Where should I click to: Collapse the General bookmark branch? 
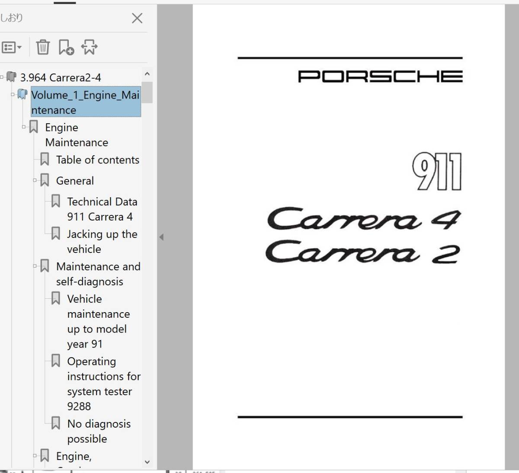click(35, 180)
